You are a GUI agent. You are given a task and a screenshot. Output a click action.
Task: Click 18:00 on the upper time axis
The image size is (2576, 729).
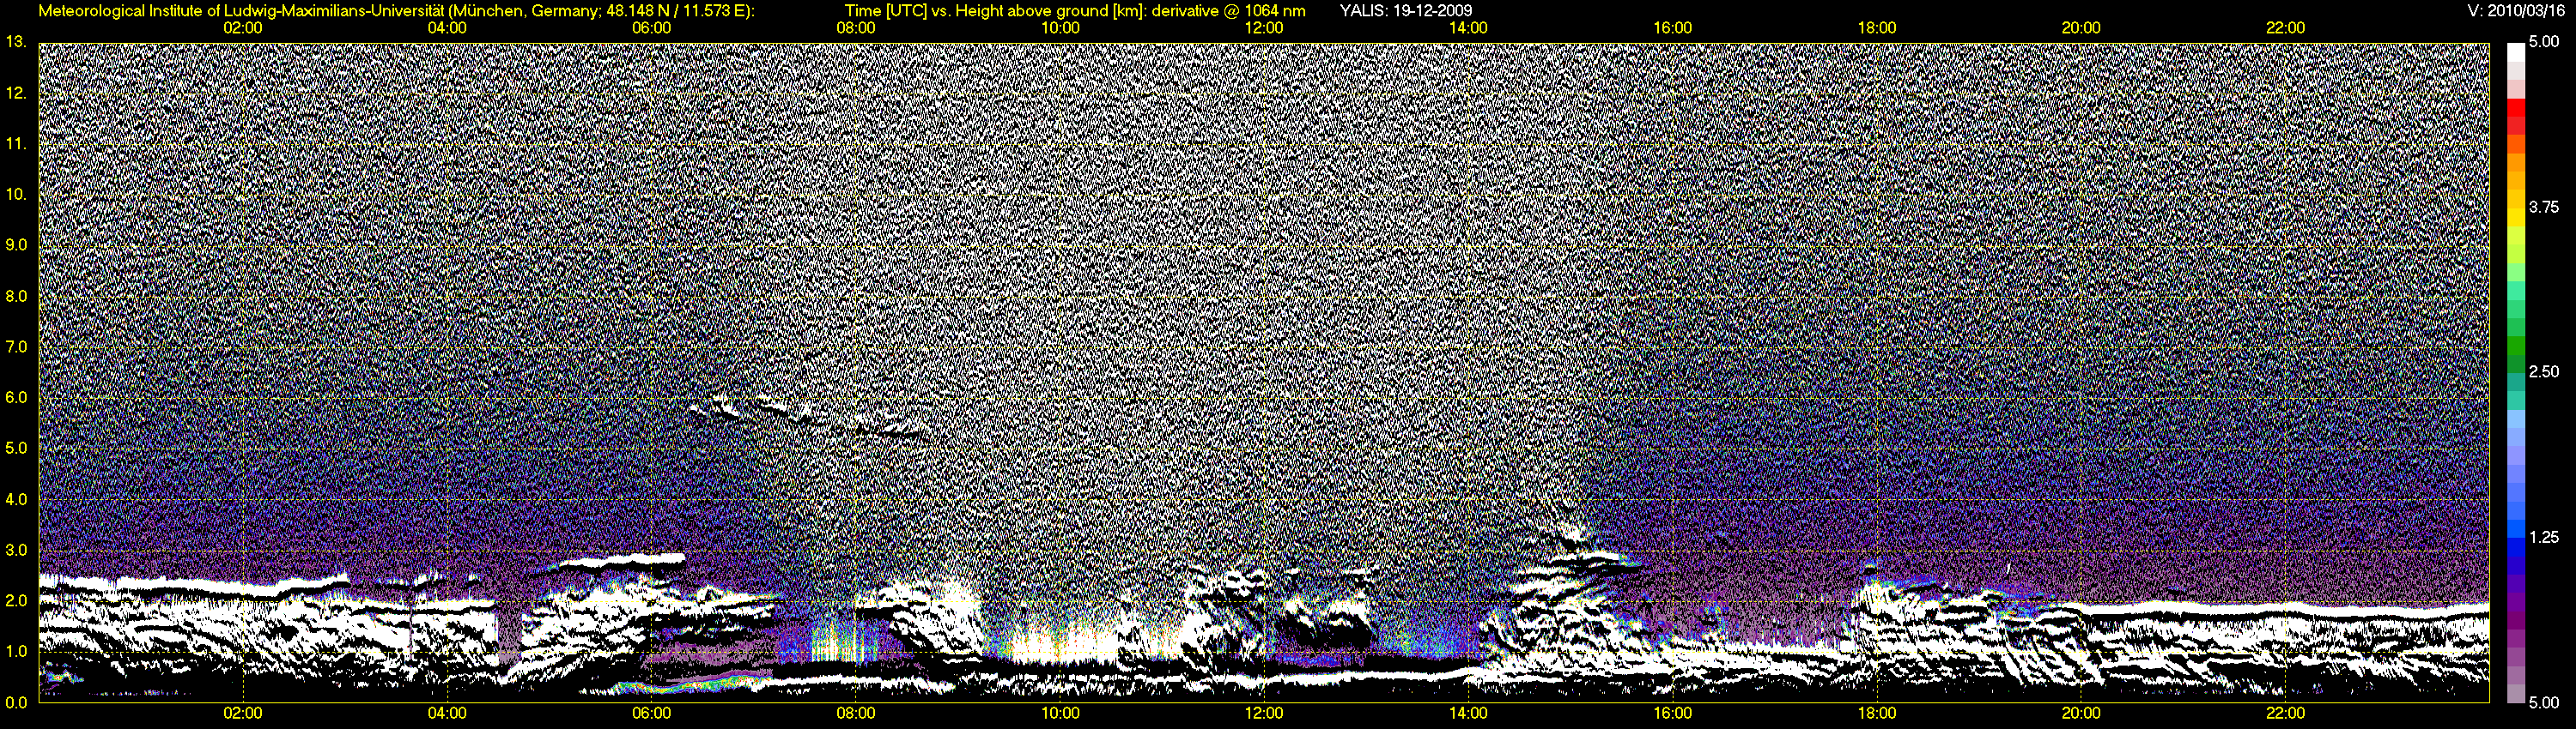[x=1877, y=28]
